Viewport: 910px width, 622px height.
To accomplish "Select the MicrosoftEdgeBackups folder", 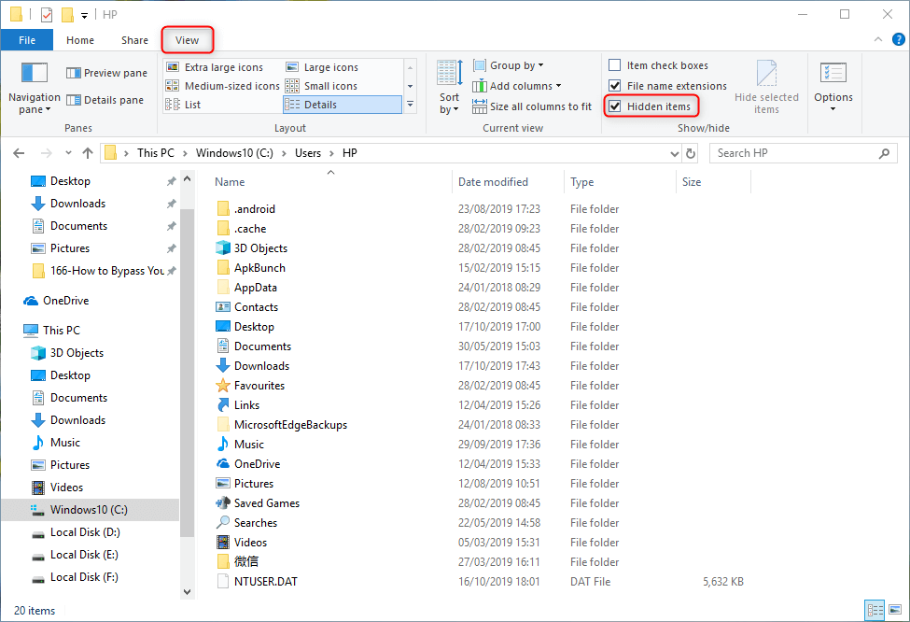I will 282,425.
